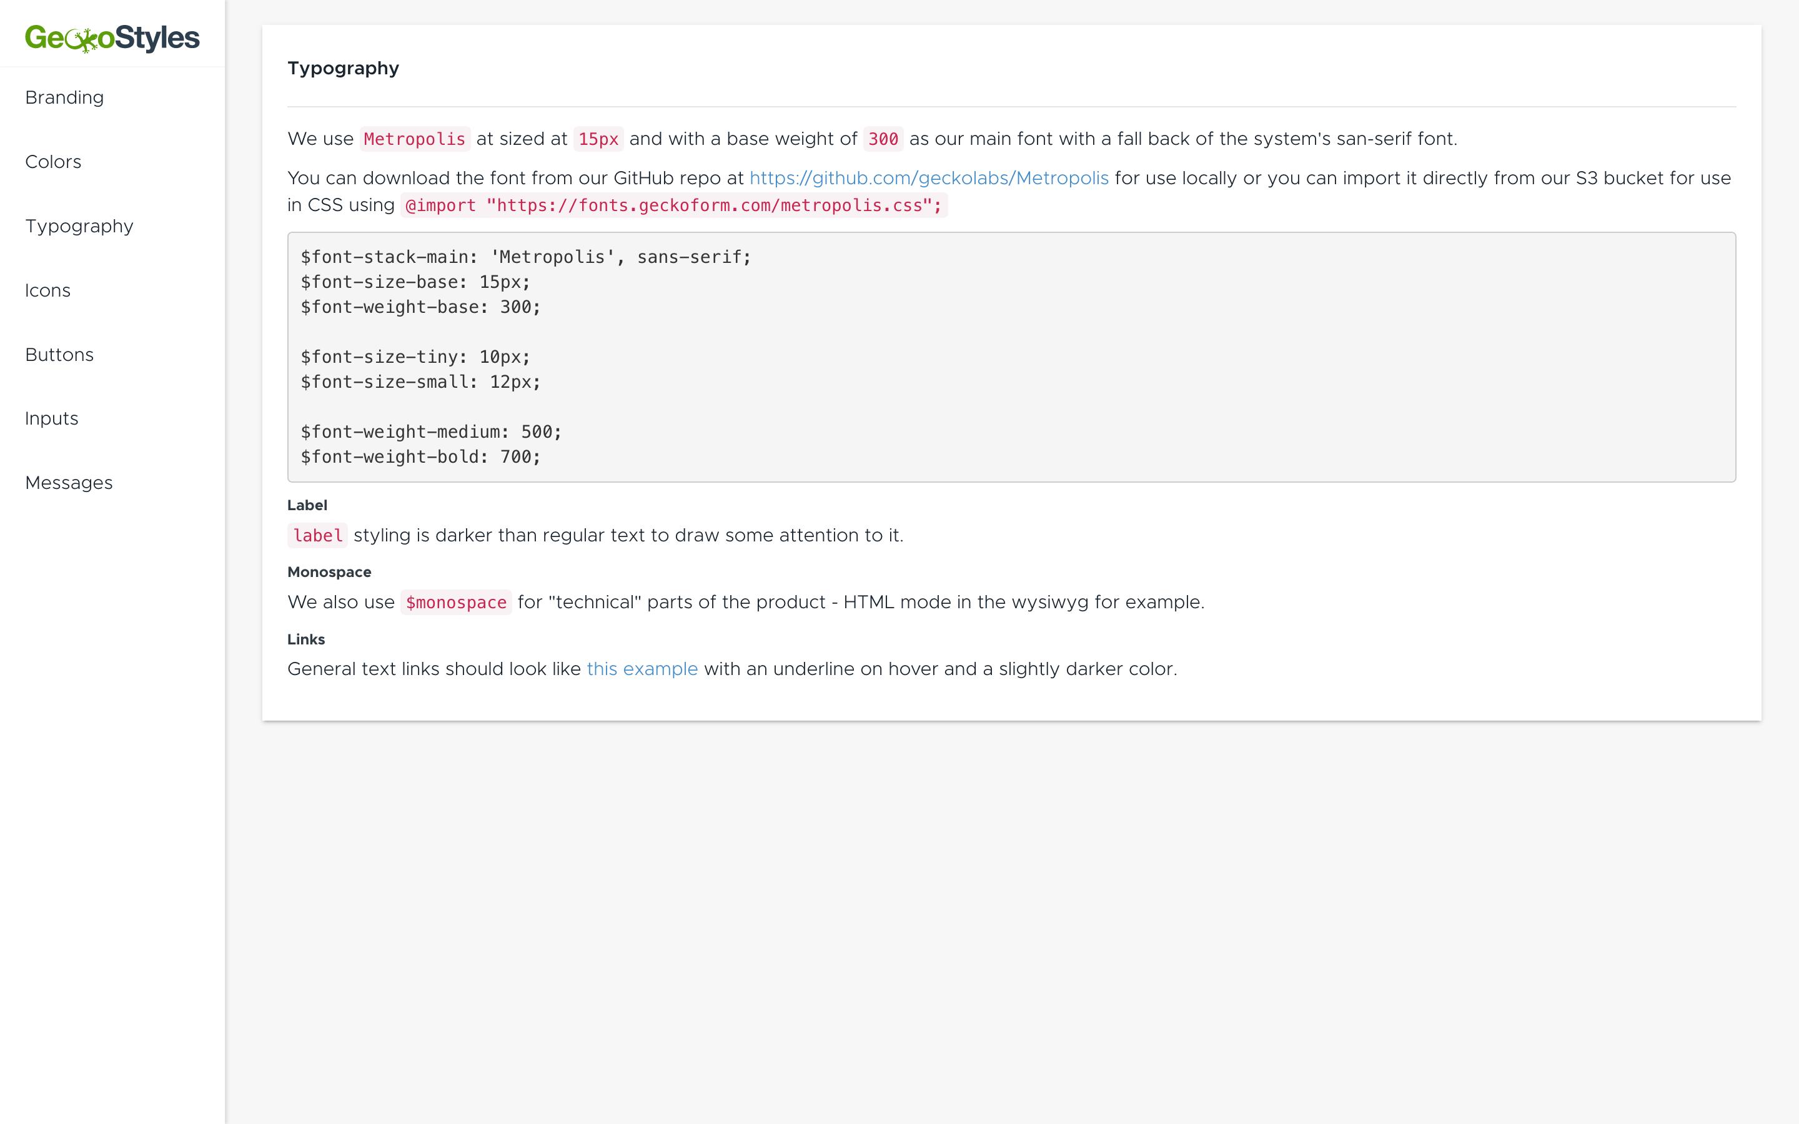This screenshot has height=1124, width=1799.
Task: Click the Typography page heading
Action: [x=344, y=69]
